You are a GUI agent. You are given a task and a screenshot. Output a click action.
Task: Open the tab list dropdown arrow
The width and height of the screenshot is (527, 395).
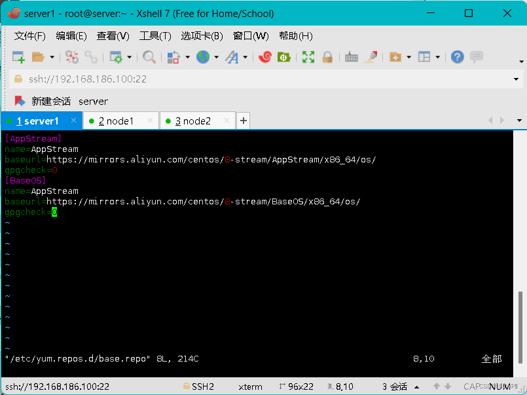point(519,121)
